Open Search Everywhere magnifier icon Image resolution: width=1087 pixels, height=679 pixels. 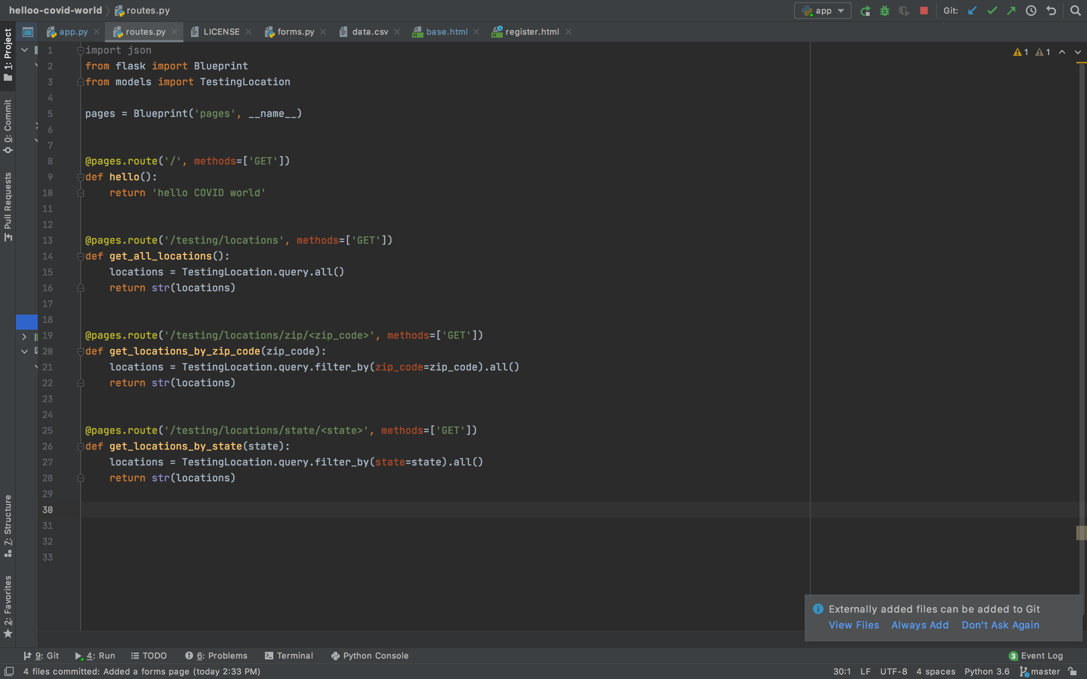click(x=1075, y=11)
